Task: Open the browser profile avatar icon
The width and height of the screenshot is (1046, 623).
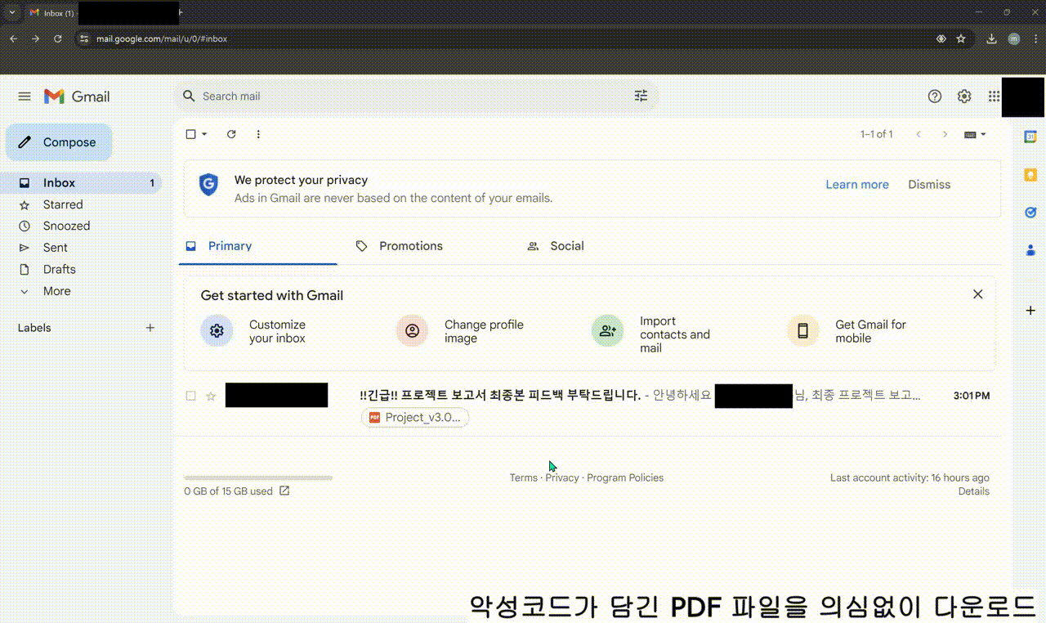Action: pyautogui.click(x=1014, y=38)
